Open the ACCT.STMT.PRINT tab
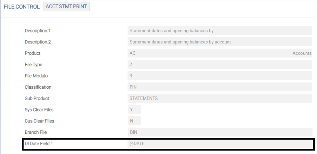 pos(66,7)
